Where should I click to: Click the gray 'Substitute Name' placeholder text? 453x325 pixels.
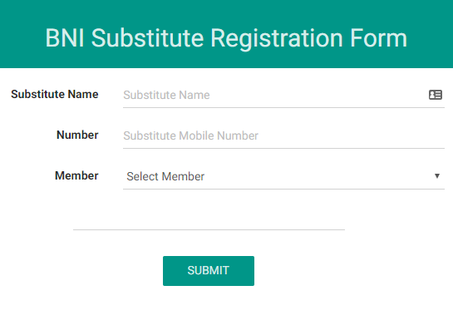pos(166,95)
